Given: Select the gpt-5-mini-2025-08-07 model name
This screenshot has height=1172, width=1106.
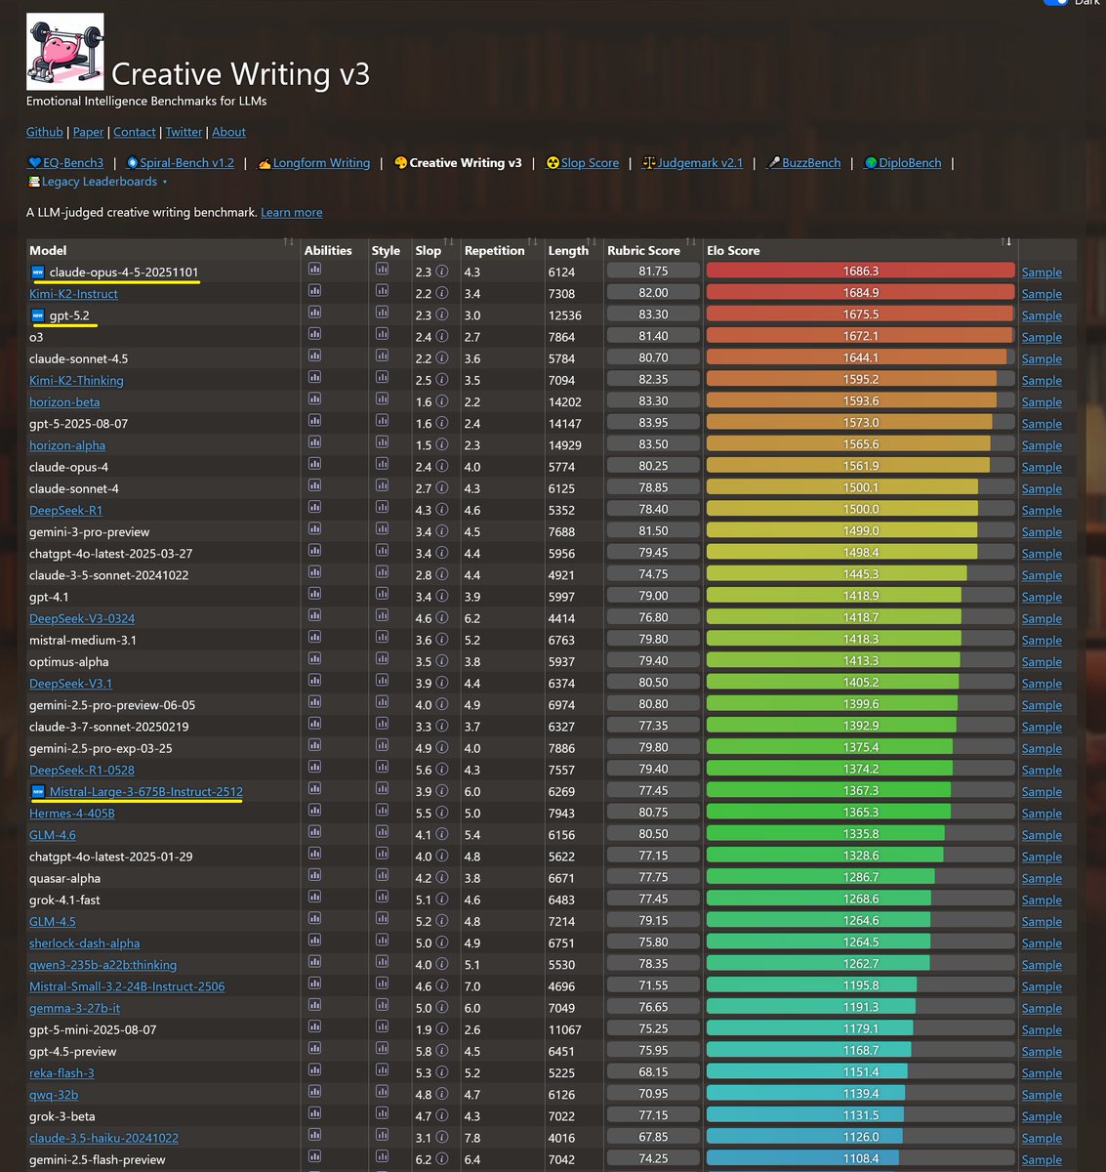Looking at the screenshot, I should tap(93, 1029).
